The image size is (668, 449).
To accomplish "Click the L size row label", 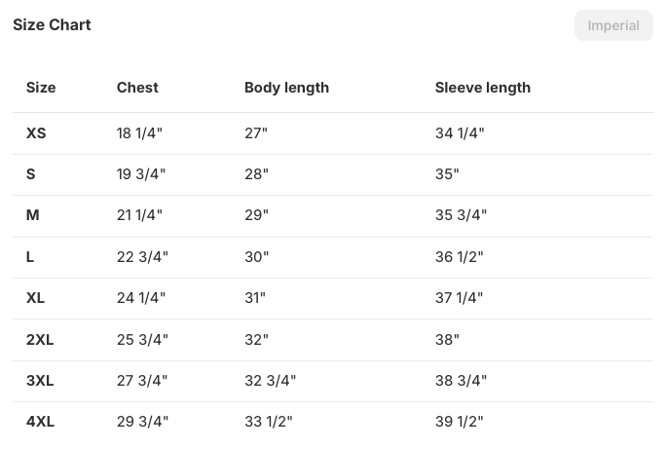I will pos(30,257).
